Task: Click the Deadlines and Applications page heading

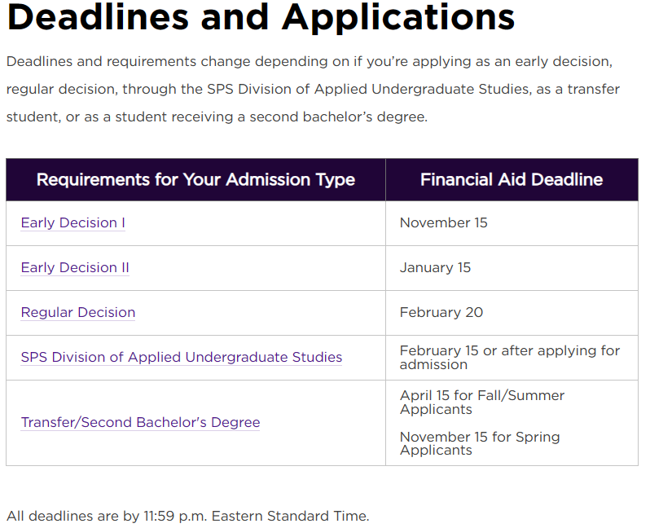Action: (x=261, y=18)
